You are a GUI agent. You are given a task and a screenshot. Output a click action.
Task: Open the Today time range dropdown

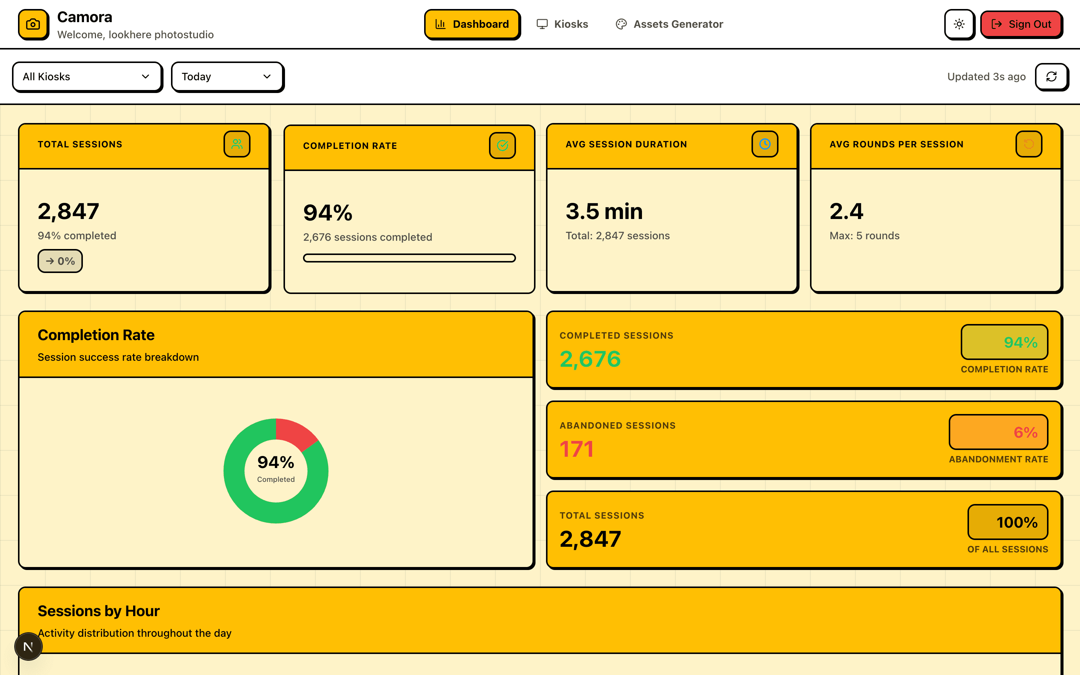click(x=227, y=76)
